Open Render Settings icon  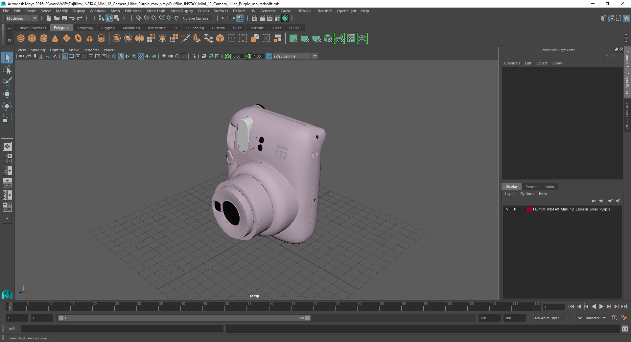pos(277,18)
